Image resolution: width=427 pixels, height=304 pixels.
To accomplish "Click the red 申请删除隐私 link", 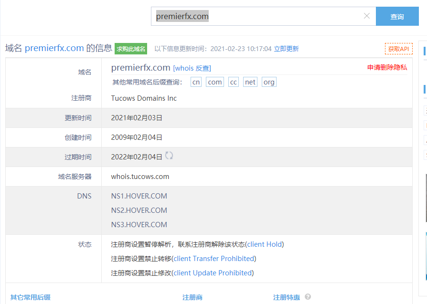I will coord(387,67).
